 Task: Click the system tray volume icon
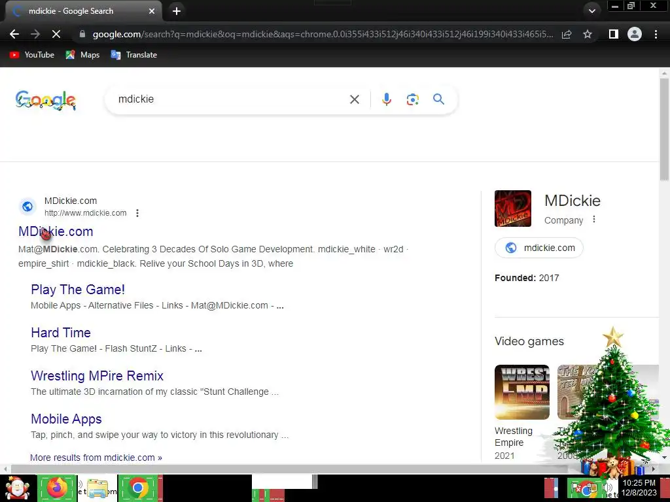(x=607, y=488)
